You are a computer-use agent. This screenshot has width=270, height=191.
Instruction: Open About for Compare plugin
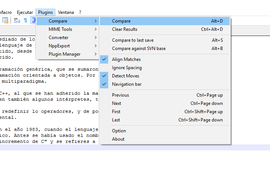(165, 139)
